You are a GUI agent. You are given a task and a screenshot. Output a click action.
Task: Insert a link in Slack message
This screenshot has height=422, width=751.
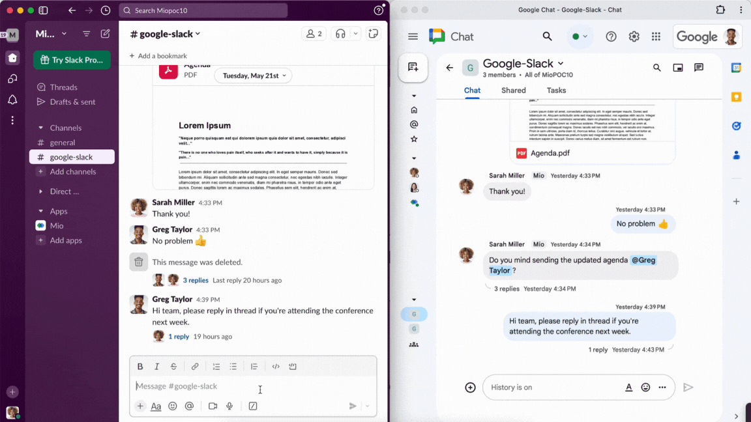[195, 367]
